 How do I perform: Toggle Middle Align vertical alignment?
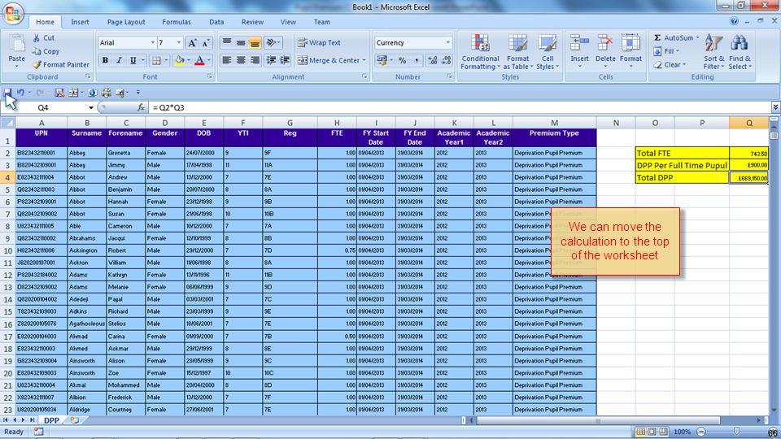click(241, 43)
